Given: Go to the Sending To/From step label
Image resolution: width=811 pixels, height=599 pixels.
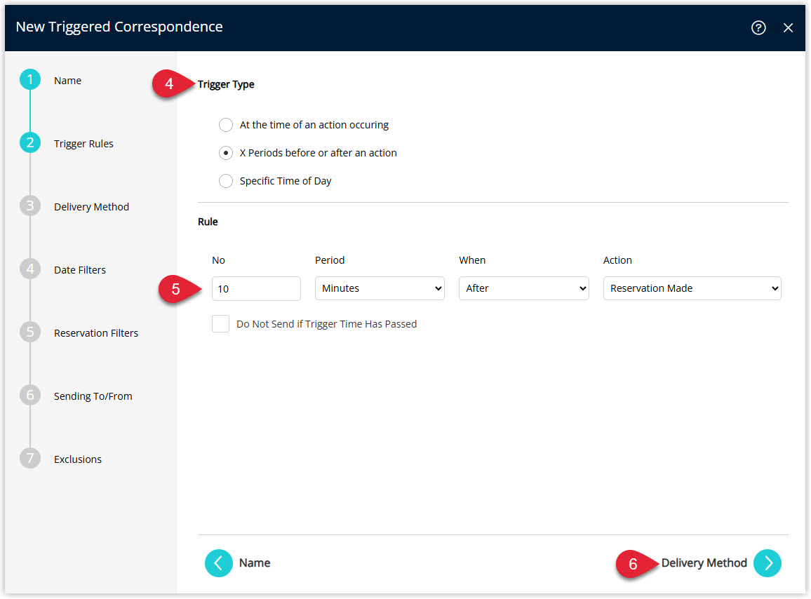Looking at the screenshot, I should [93, 396].
